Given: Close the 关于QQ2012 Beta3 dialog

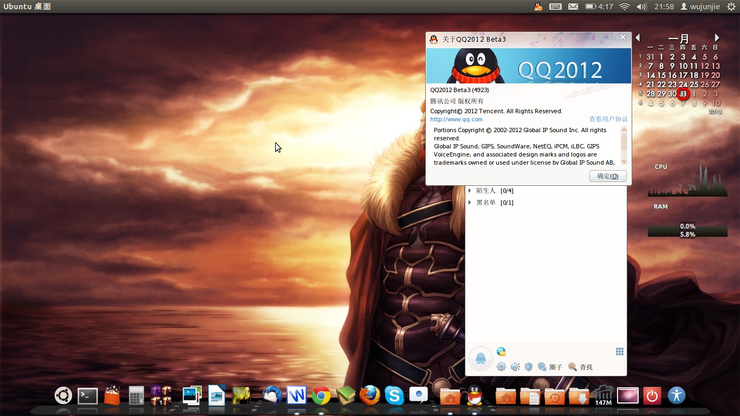Looking at the screenshot, I should (622, 37).
